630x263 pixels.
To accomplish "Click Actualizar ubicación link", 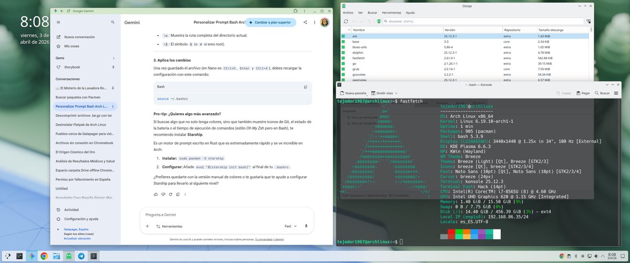I will click(77, 238).
